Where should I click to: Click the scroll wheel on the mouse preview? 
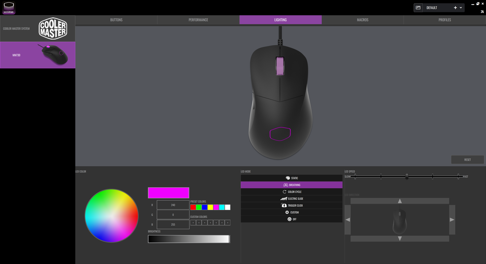(x=280, y=66)
